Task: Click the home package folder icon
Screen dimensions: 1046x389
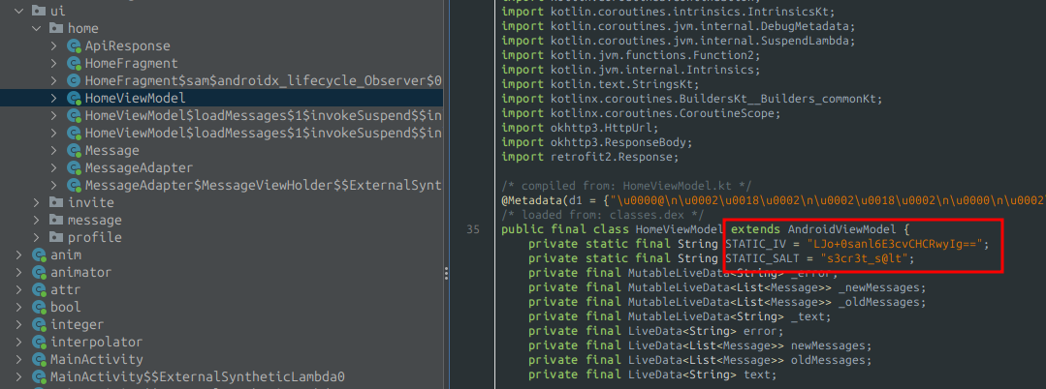Action: [56, 29]
